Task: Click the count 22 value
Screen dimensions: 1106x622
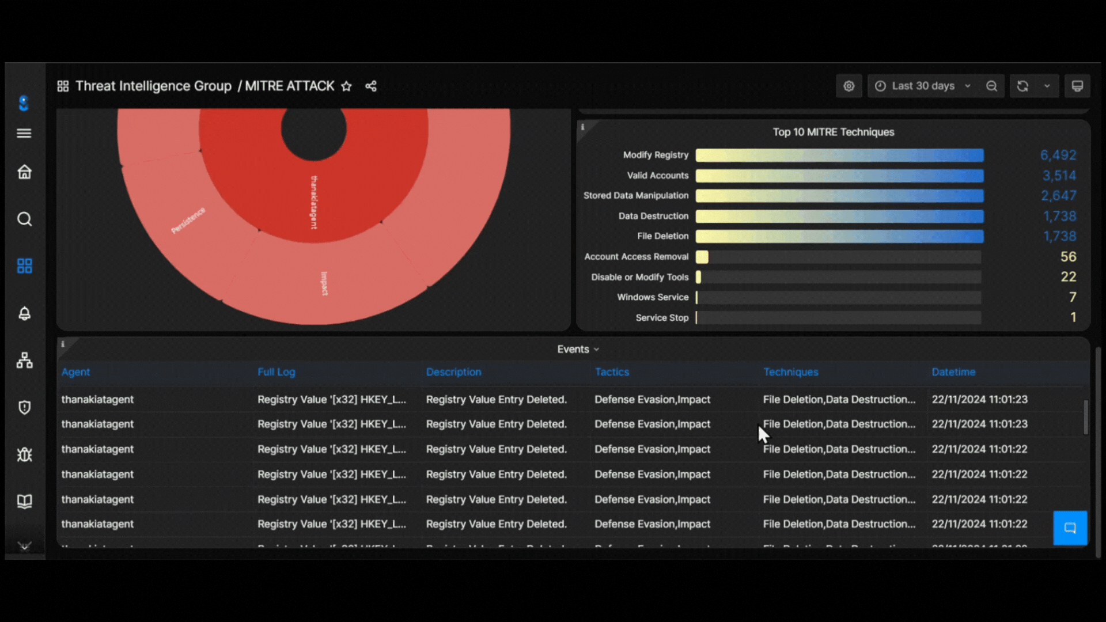Action: (1069, 277)
